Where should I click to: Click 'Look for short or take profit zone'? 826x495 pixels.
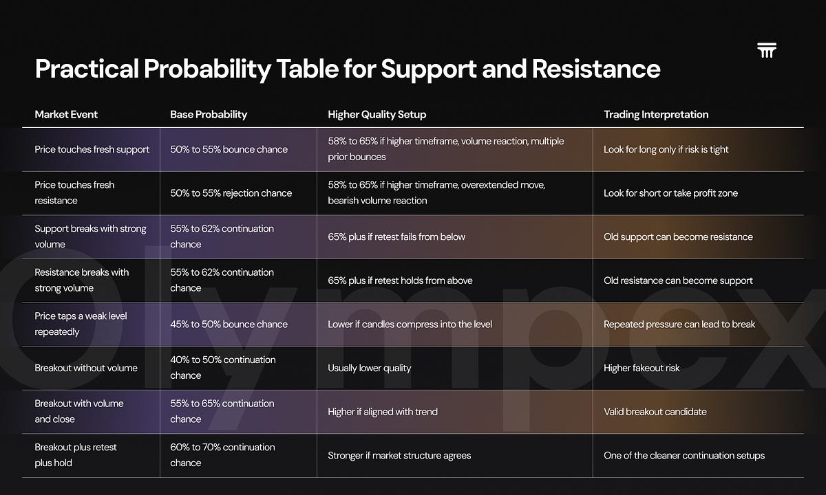click(670, 193)
